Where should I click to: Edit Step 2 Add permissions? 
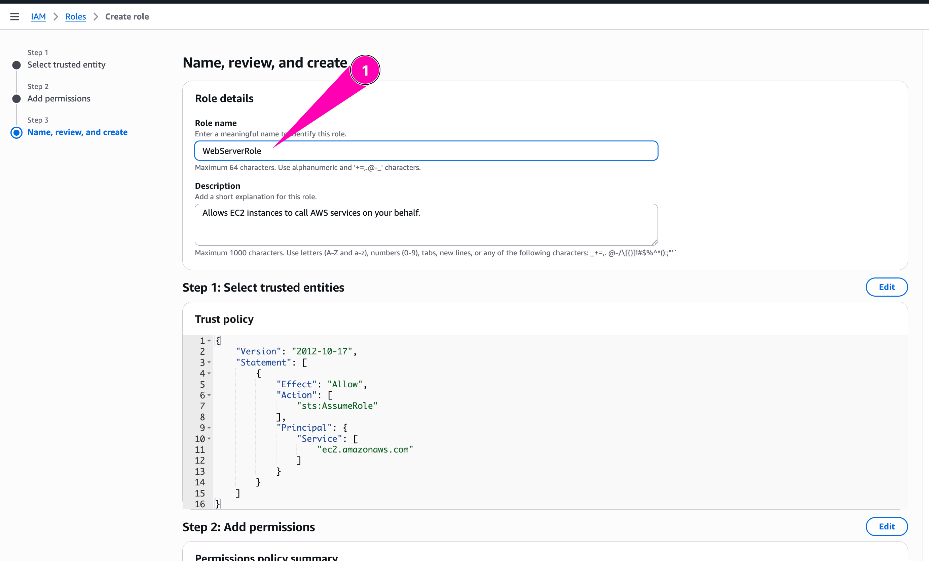[x=886, y=526]
